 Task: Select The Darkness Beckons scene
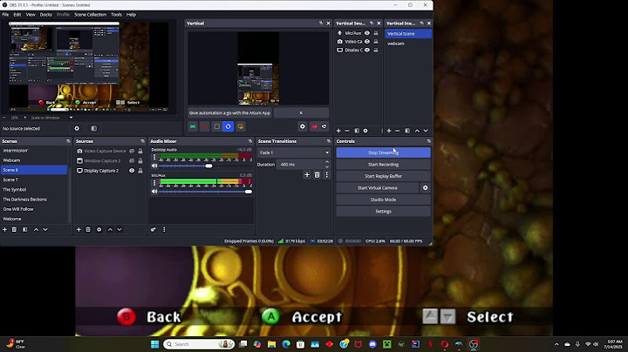[24, 200]
